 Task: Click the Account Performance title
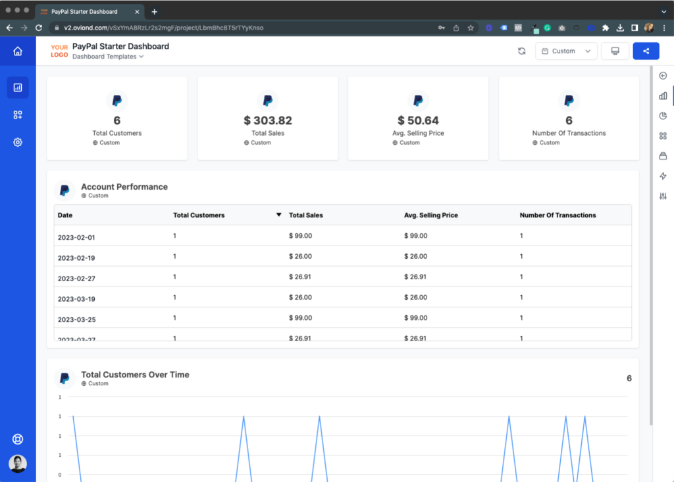click(x=124, y=186)
